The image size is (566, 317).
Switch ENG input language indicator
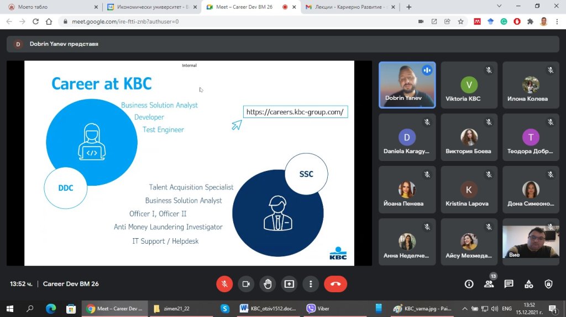[507, 309]
